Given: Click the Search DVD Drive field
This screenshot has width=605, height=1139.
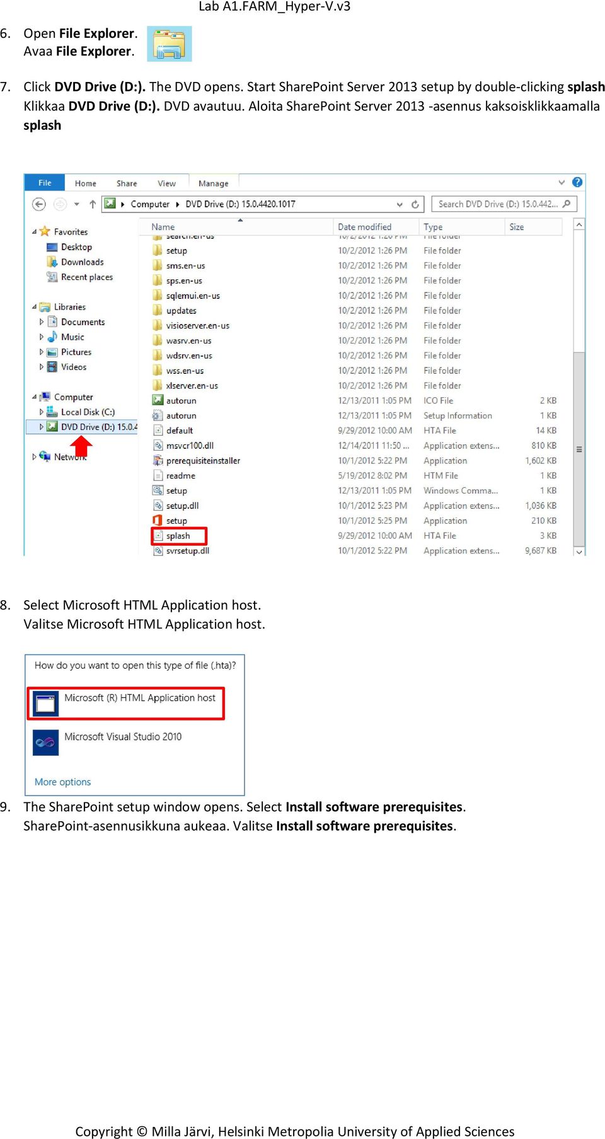Looking at the screenshot, I should point(504,204).
